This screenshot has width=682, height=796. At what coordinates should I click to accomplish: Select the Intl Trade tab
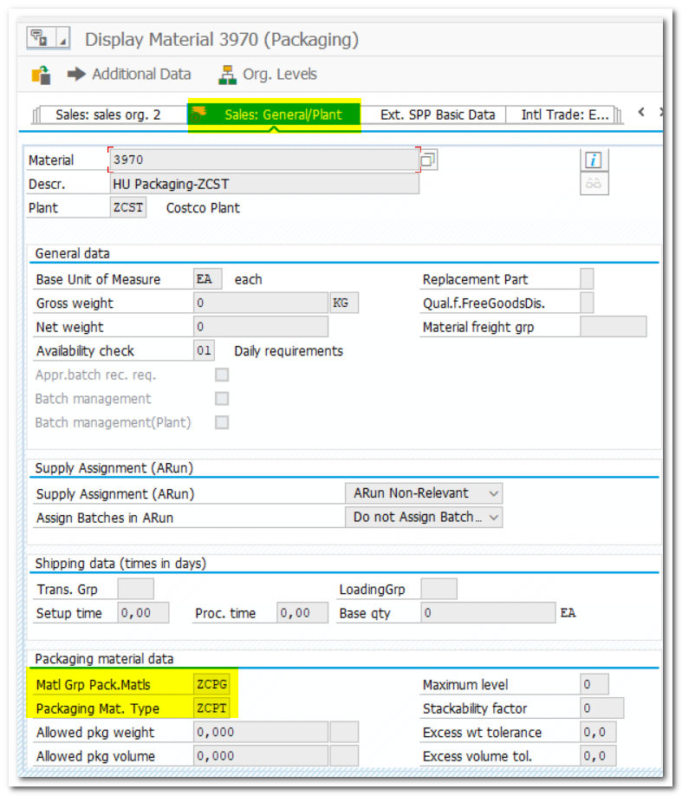coord(566,114)
